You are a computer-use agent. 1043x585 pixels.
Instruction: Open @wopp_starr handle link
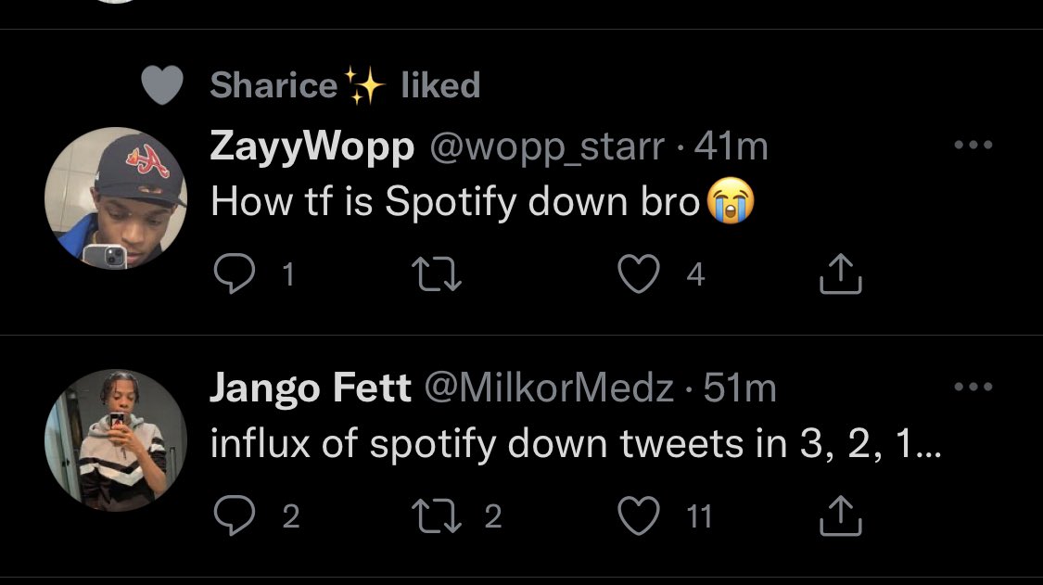(x=544, y=146)
